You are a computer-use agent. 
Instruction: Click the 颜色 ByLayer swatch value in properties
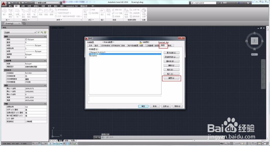[x=36, y=39]
